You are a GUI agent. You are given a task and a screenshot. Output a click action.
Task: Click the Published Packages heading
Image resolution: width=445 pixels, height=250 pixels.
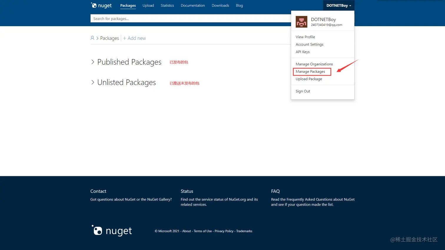click(x=129, y=62)
